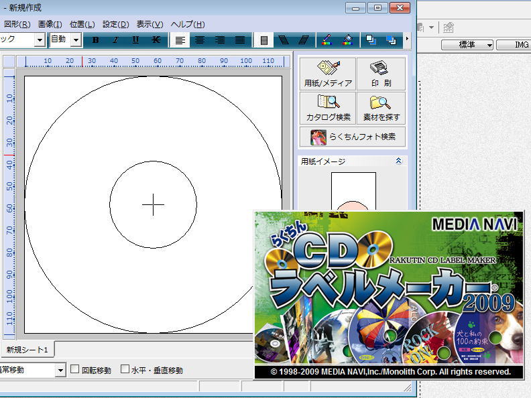Image resolution: width=531 pixels, height=398 pixels.
Task: Open the 位置(L) menu
Action: [82, 24]
